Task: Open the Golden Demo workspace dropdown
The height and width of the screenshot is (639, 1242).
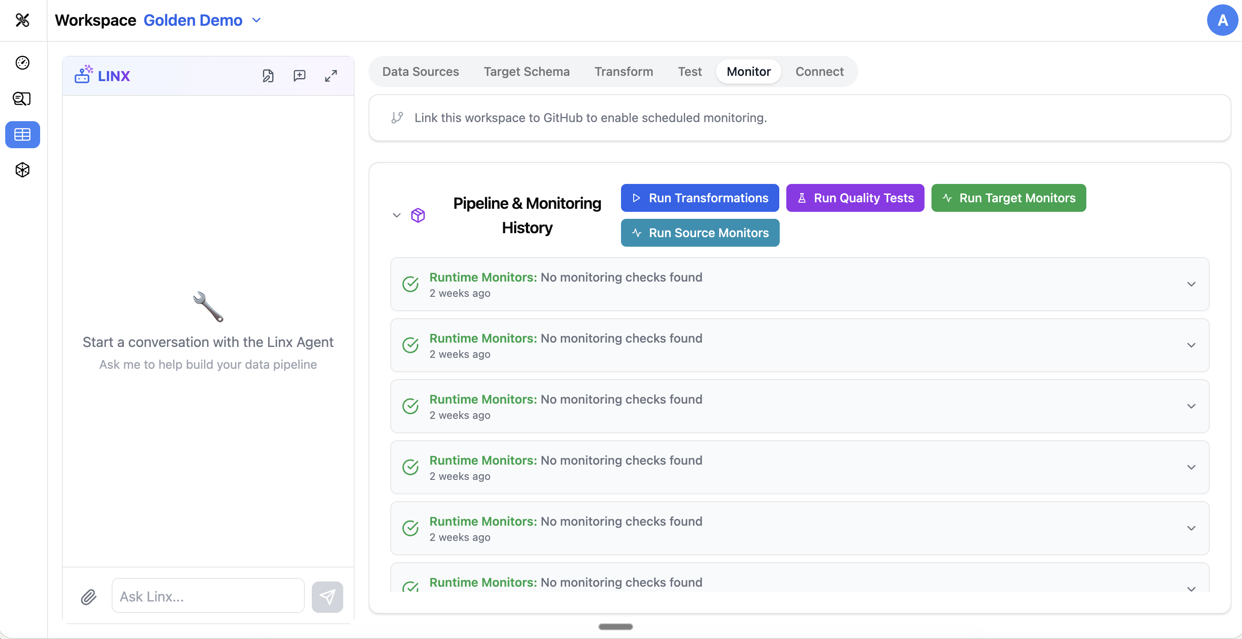Action: [x=256, y=20]
